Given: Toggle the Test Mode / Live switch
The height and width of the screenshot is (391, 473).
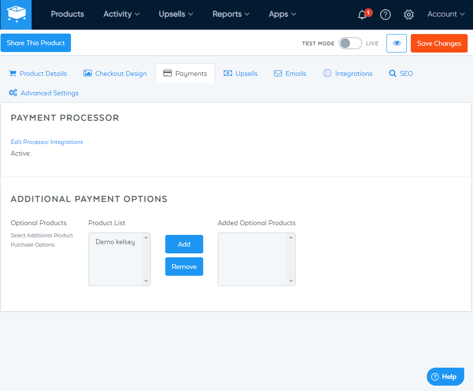Looking at the screenshot, I should pyautogui.click(x=350, y=43).
